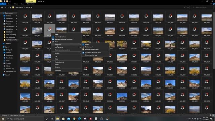The image size is (215, 121).
Task: Select the New Volume (D:) drive
Action: [11, 71]
